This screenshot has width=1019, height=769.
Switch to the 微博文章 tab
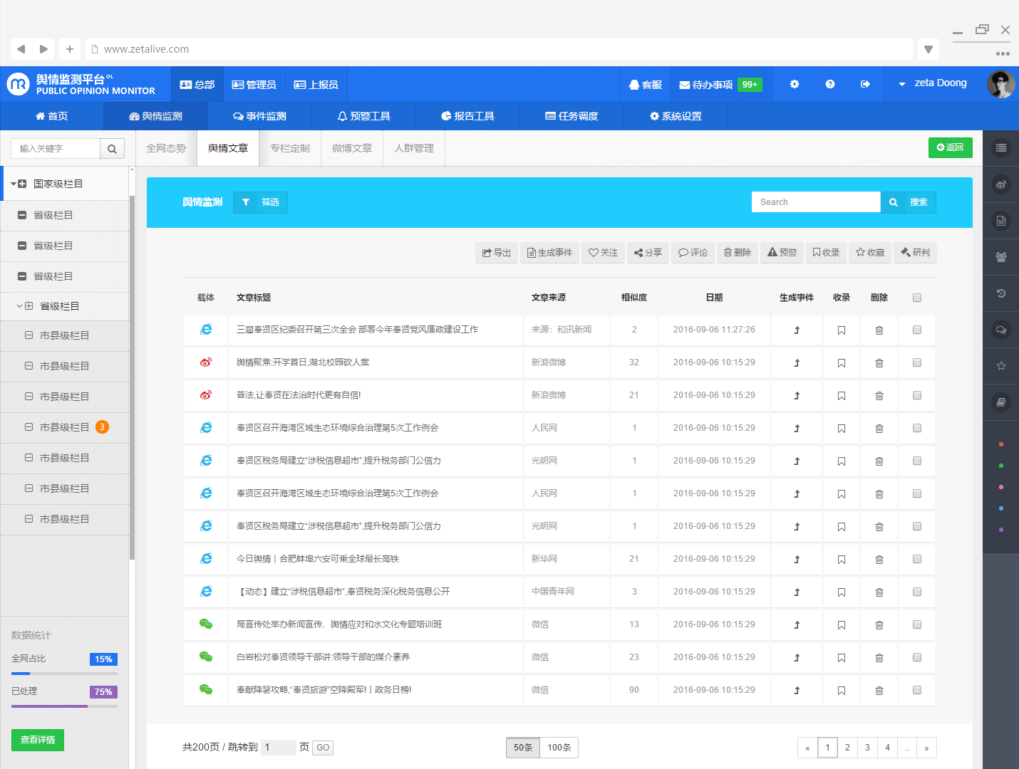(352, 148)
